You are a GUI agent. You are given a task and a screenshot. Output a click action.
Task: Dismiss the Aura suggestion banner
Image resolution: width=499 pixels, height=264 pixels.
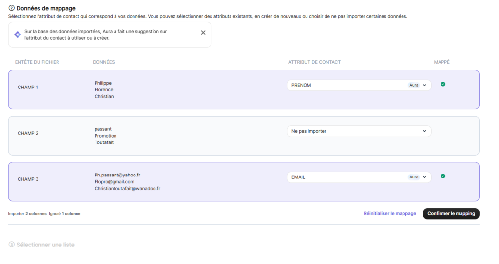click(203, 33)
